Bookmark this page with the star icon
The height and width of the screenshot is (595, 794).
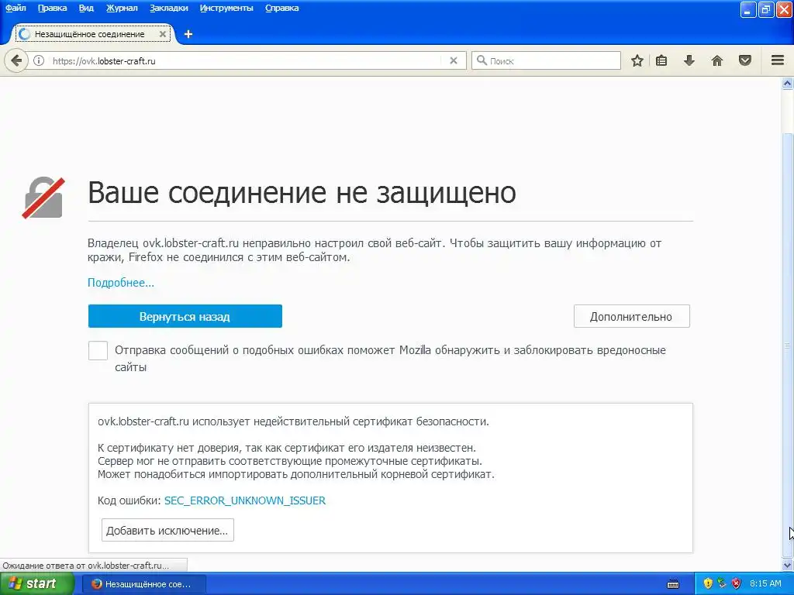pyautogui.click(x=637, y=60)
